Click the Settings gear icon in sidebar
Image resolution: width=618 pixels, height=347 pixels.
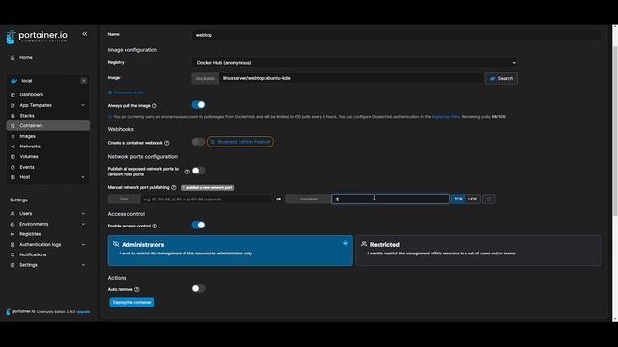pos(13,265)
